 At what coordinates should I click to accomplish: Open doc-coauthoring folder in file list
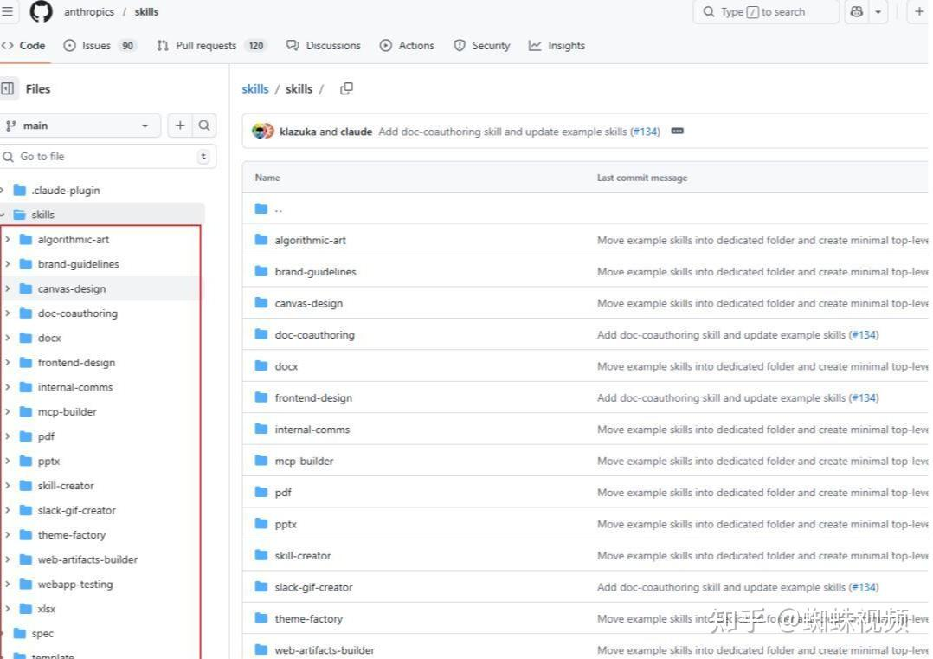315,334
